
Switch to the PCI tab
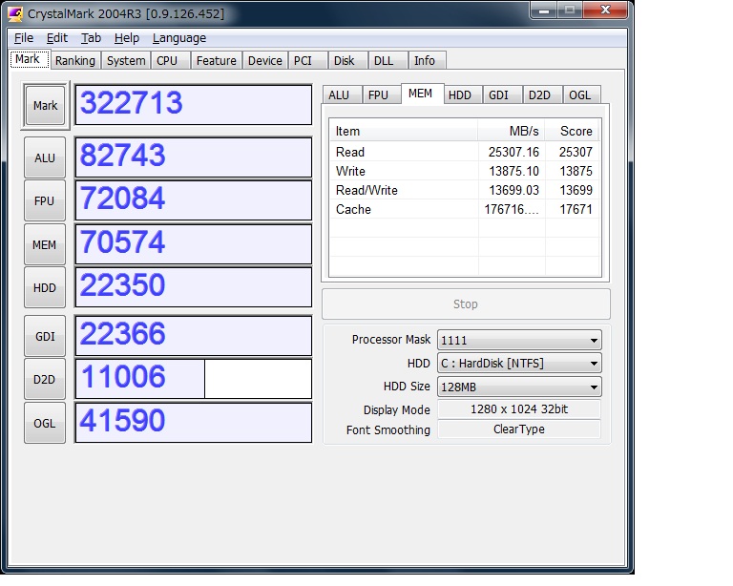306,61
